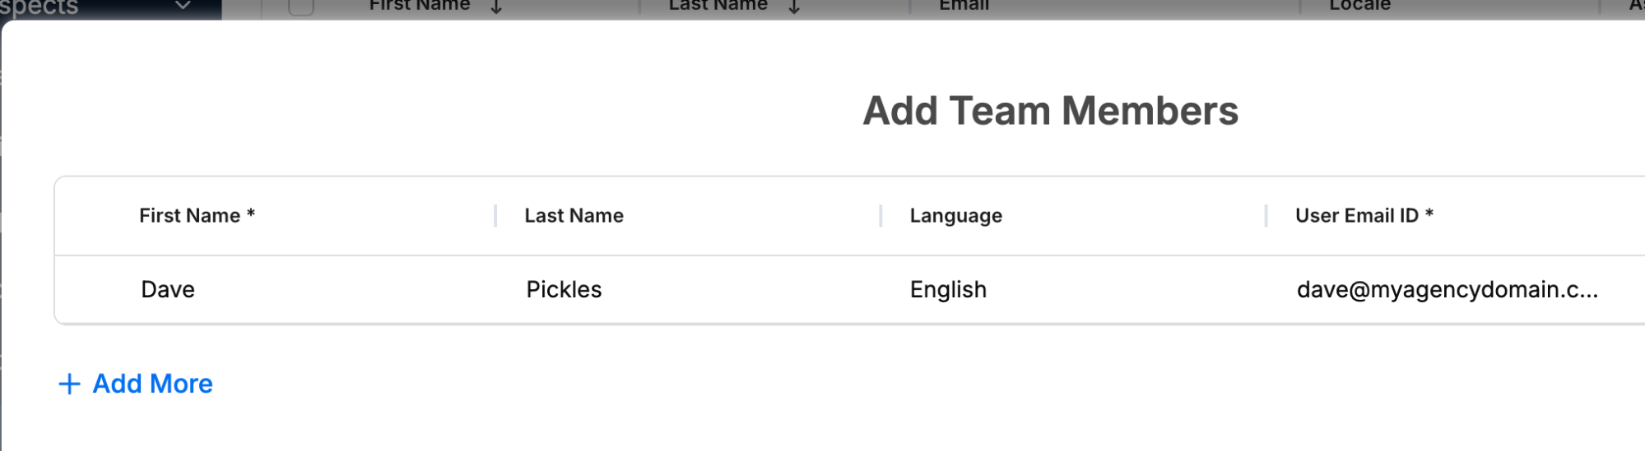The image size is (1645, 451).
Task: Click the Add Team Members heading
Action: 1050,111
